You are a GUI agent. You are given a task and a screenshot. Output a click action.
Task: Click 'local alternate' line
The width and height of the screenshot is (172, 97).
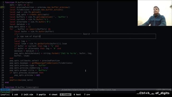30,22
